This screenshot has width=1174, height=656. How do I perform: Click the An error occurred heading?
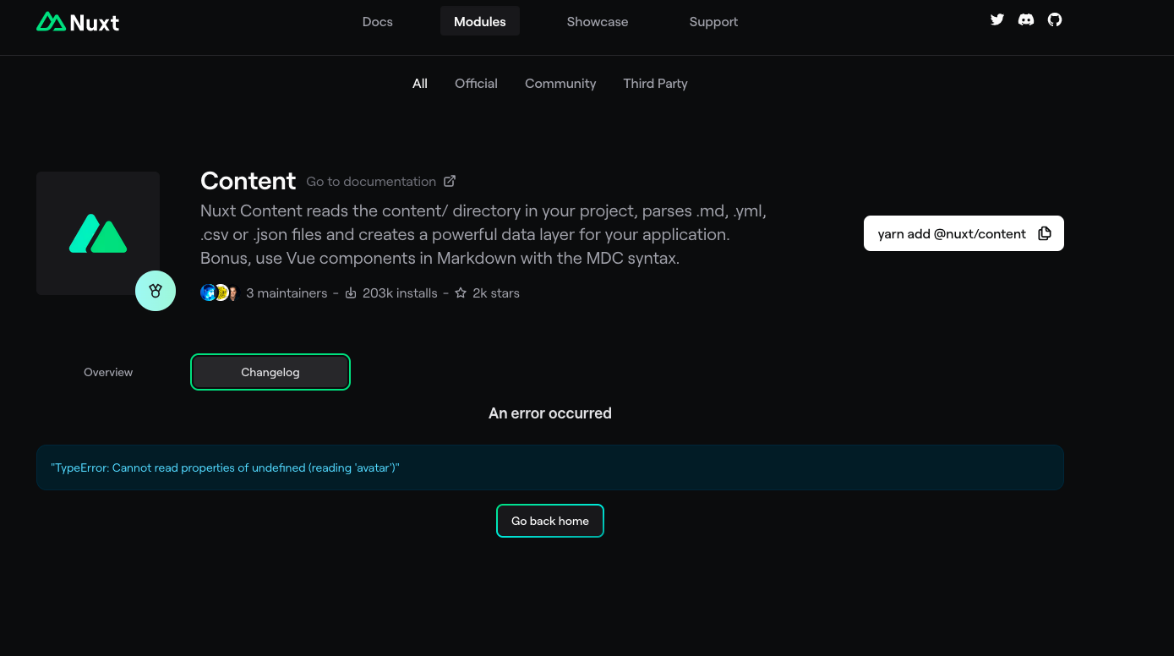point(550,413)
